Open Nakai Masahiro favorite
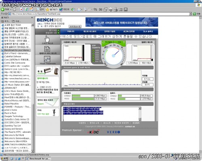Viewport: 202px width, 161px height. coord(10,103)
